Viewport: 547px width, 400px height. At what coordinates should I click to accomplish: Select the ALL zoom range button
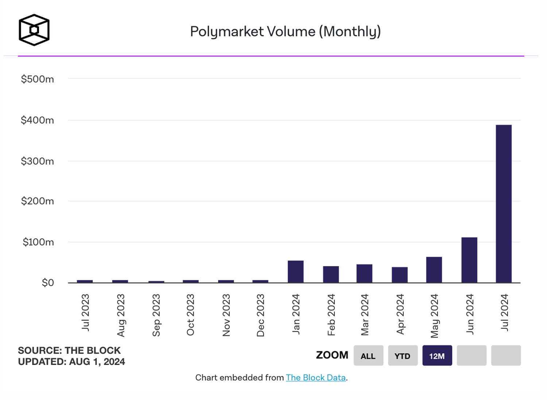click(368, 355)
